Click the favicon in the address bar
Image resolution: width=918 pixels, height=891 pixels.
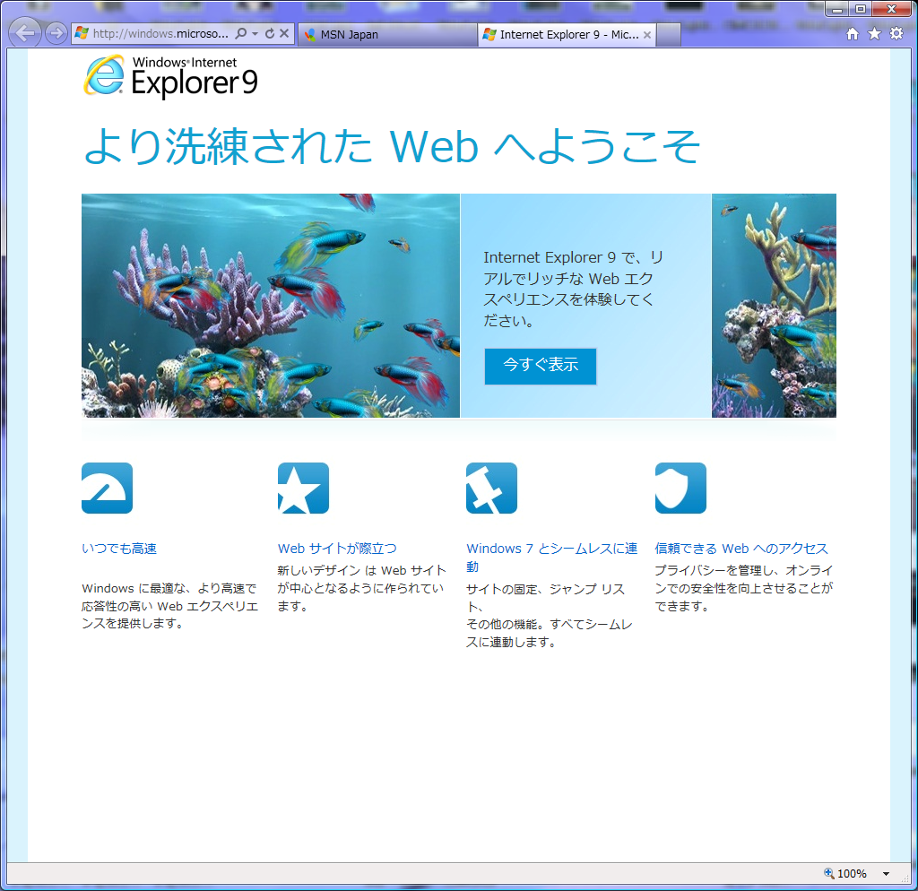click(82, 33)
